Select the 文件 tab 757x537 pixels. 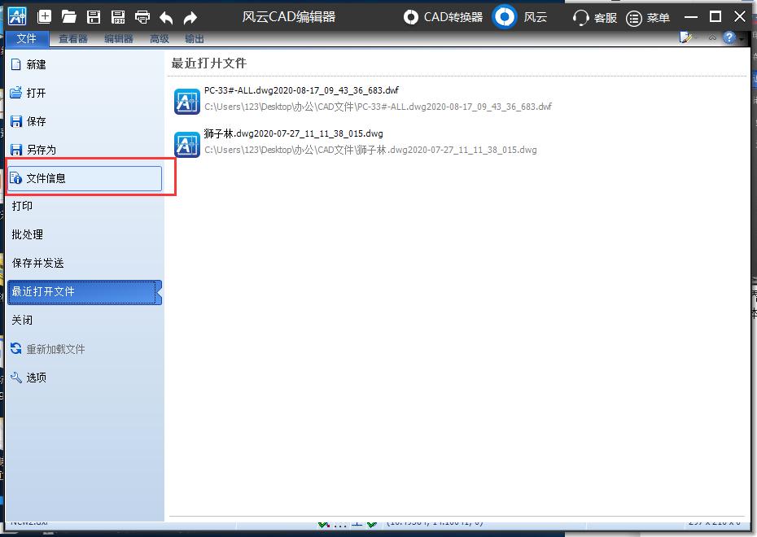pos(27,38)
